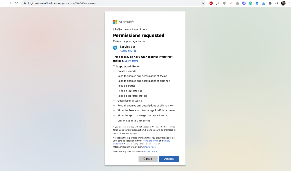Click the verified badge beside Acme Inc.
Viewport: 291px width, 171px height.
pos(135,50)
